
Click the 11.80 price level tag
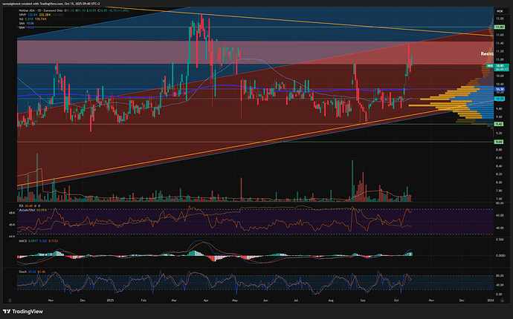tap(500, 26)
